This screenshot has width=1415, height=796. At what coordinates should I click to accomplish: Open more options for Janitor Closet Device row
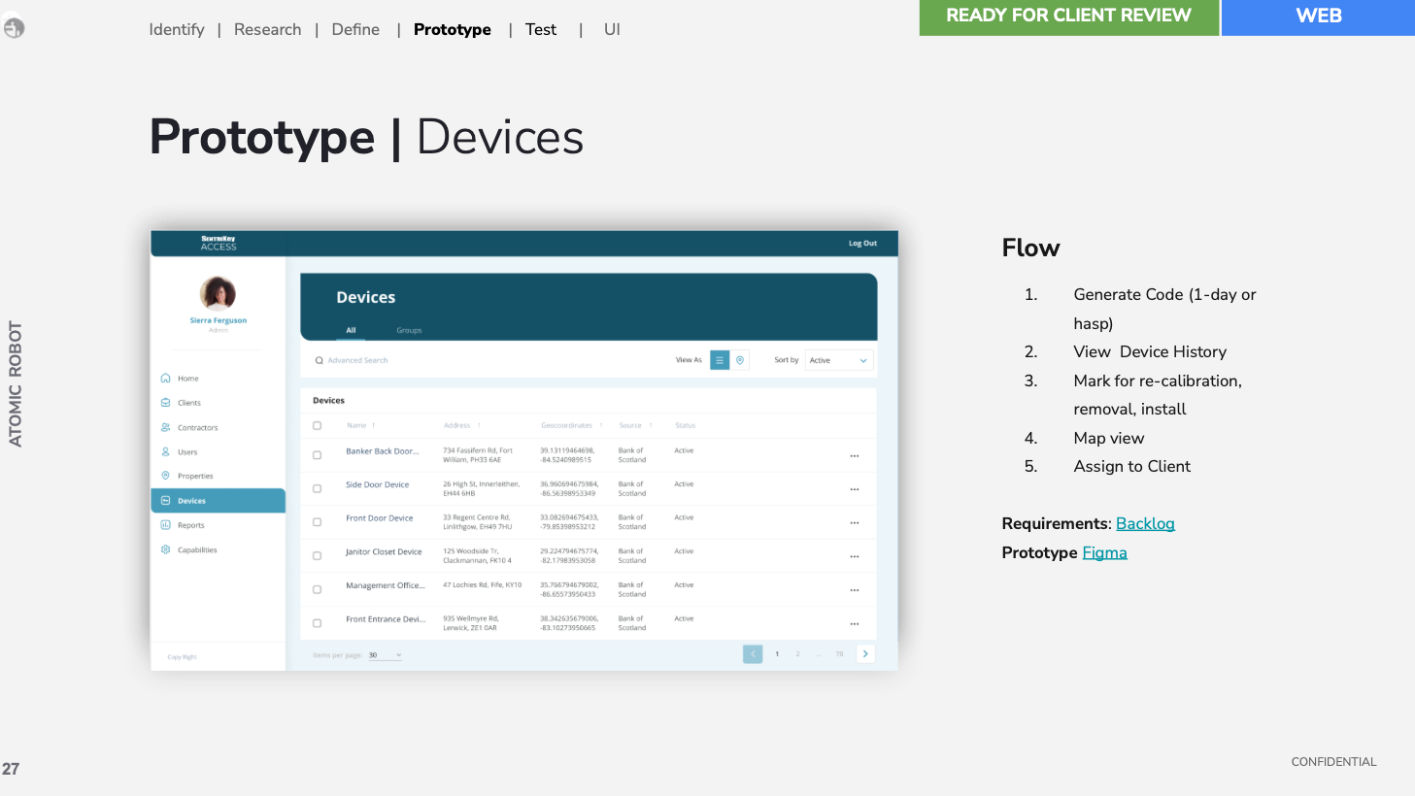click(x=855, y=557)
